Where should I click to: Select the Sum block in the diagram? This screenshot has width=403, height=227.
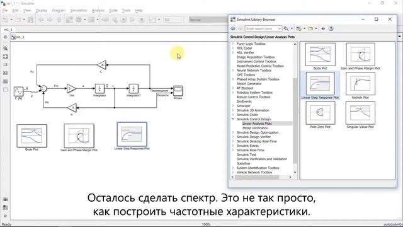click(43, 88)
